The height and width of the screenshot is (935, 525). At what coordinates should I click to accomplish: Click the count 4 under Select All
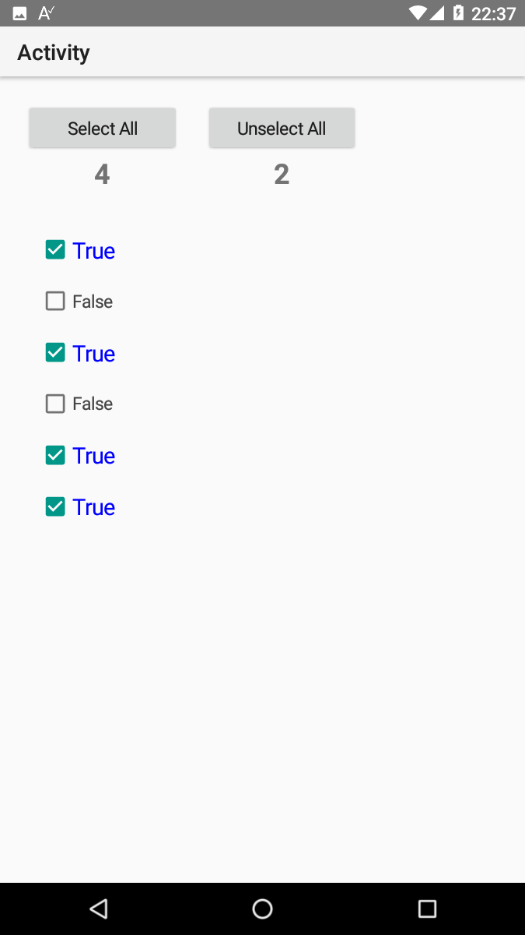coord(102,175)
